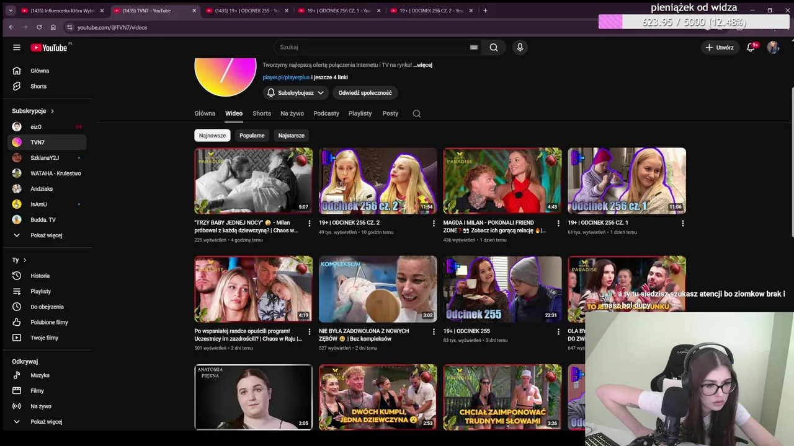Click the browser address bar URL
The image size is (794, 446).
coord(112,27)
